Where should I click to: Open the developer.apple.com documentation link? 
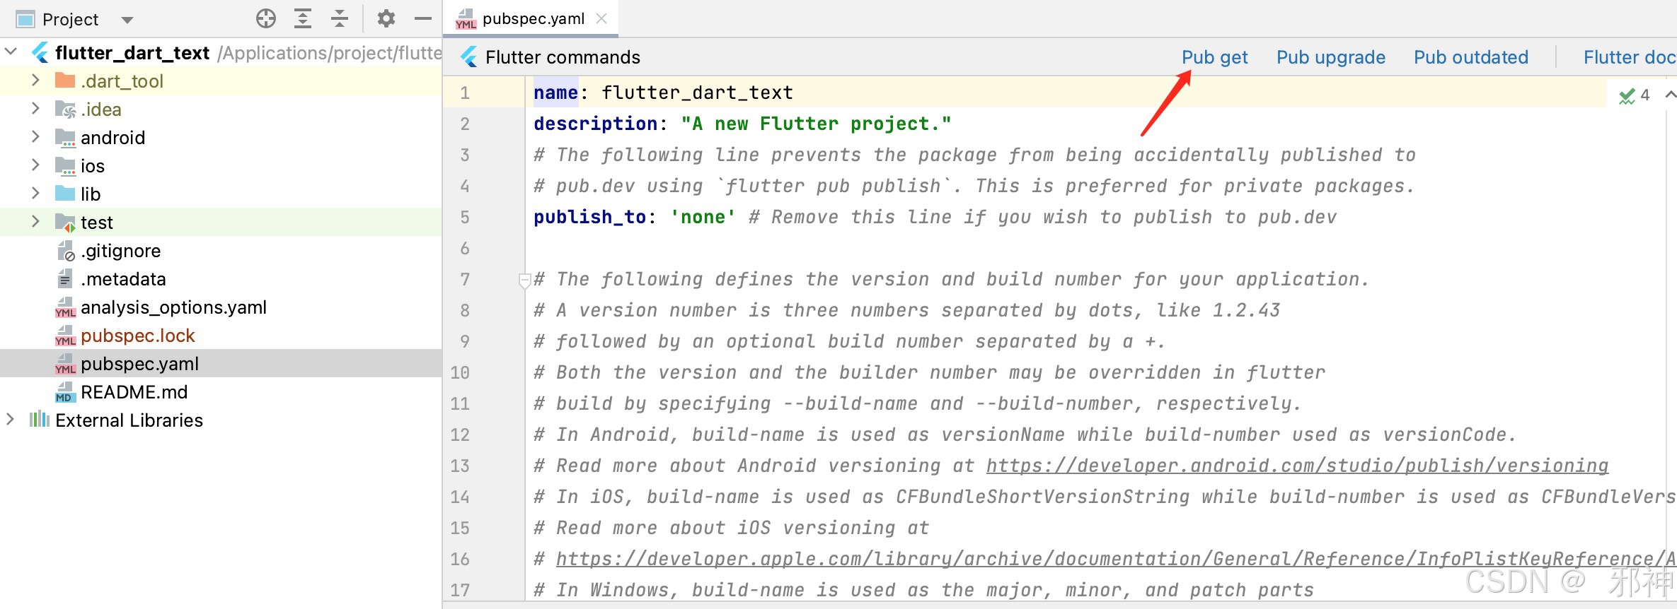coord(1115,559)
